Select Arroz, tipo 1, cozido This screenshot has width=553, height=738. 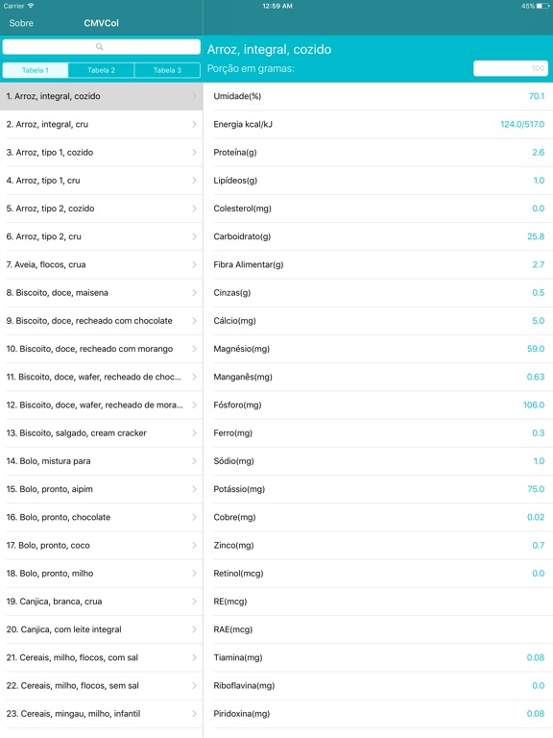pyautogui.click(x=101, y=153)
